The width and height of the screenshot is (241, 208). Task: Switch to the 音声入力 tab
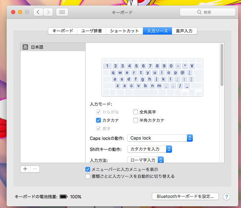click(184, 31)
